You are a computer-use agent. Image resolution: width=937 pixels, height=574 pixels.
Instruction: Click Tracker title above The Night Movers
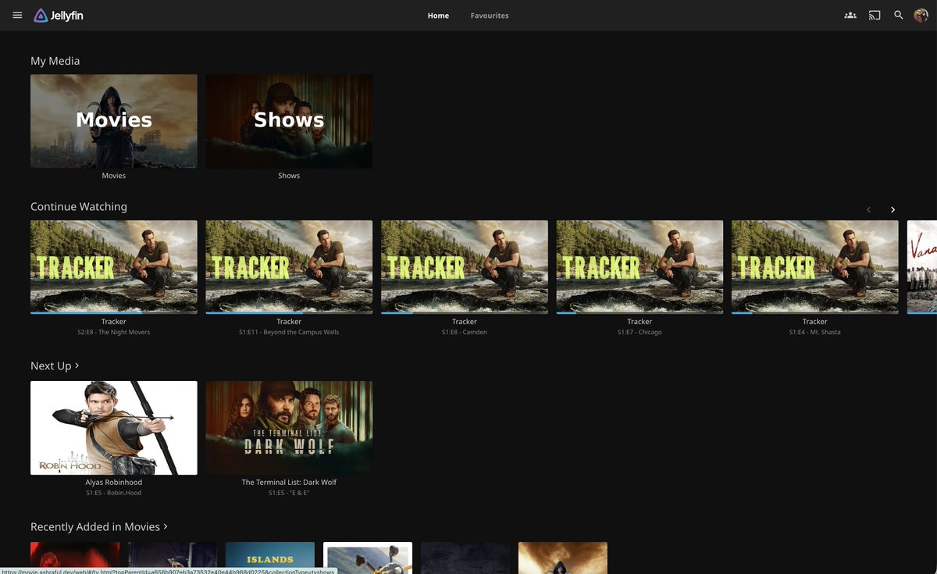click(x=114, y=322)
